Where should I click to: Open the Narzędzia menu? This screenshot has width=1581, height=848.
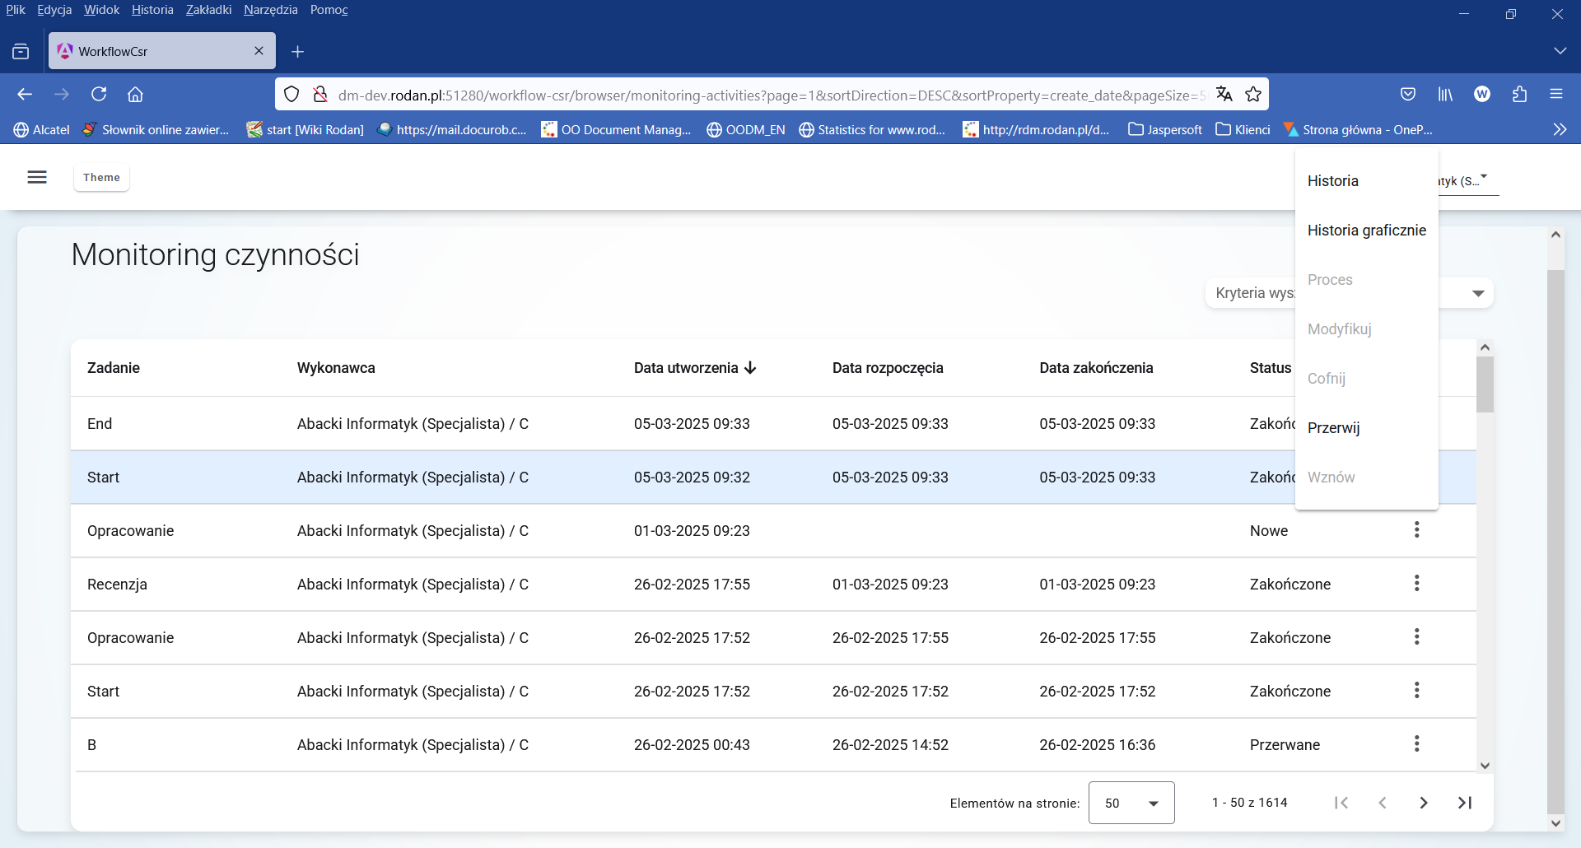pyautogui.click(x=271, y=10)
